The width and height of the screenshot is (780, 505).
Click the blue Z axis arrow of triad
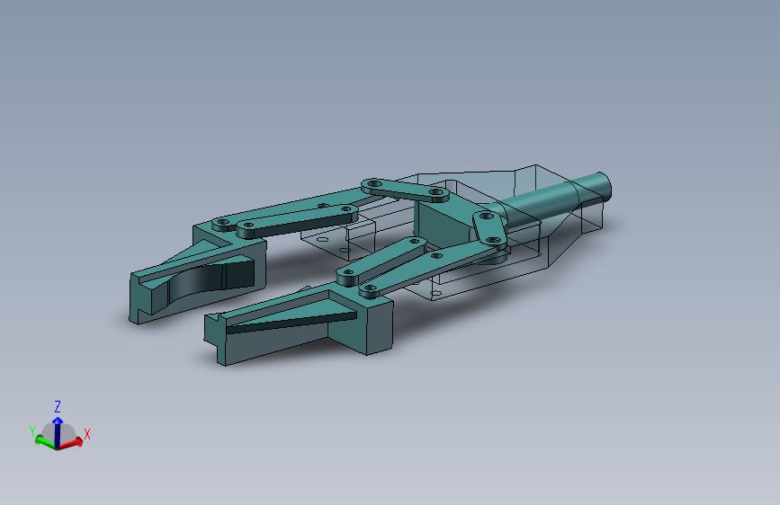click(x=58, y=431)
